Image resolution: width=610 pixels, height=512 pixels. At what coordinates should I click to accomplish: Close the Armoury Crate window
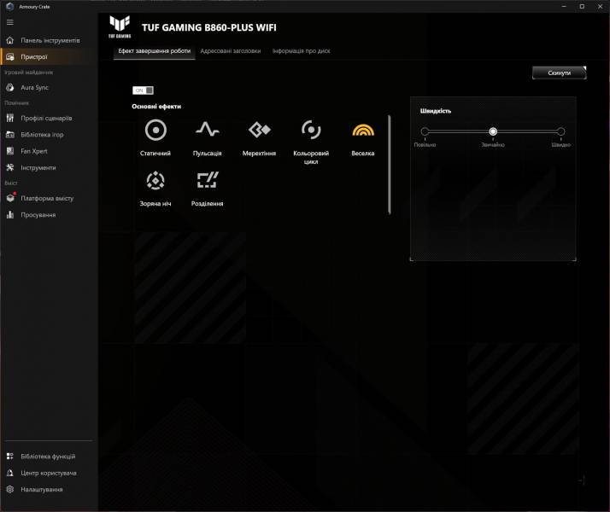point(600,6)
